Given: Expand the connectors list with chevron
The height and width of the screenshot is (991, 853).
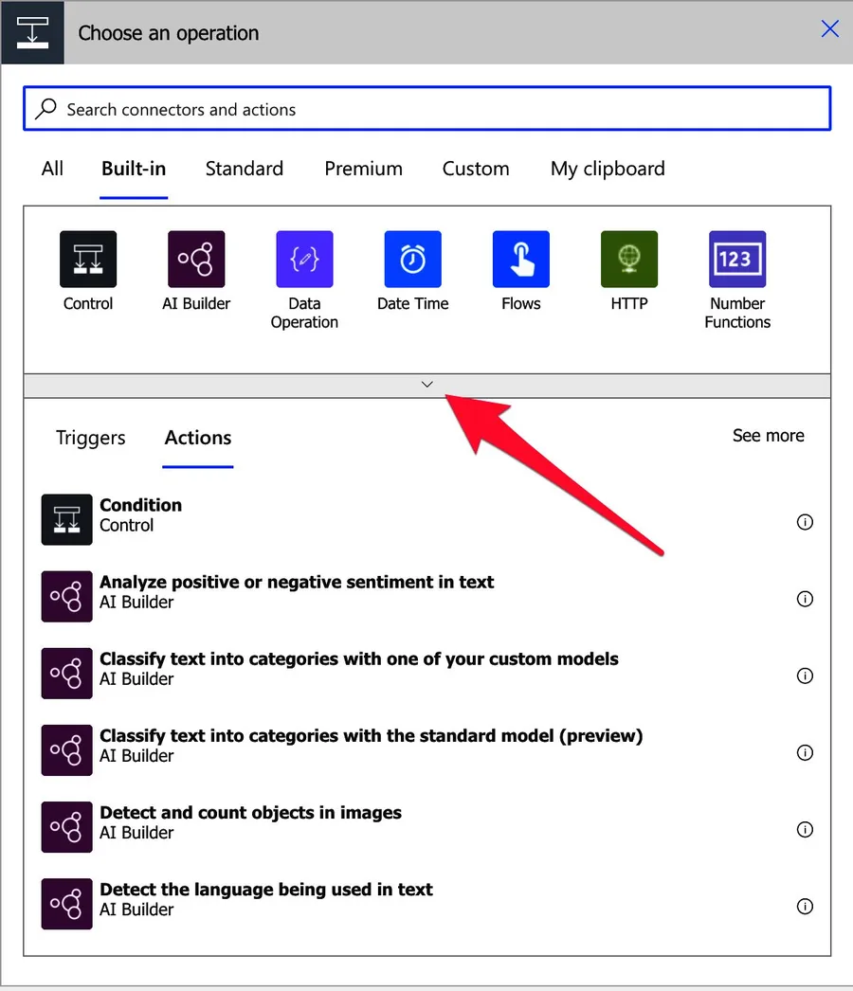Looking at the screenshot, I should click(426, 385).
